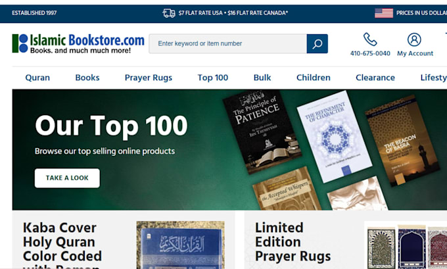Open the Books menu
This screenshot has height=269, width=447.
(87, 78)
